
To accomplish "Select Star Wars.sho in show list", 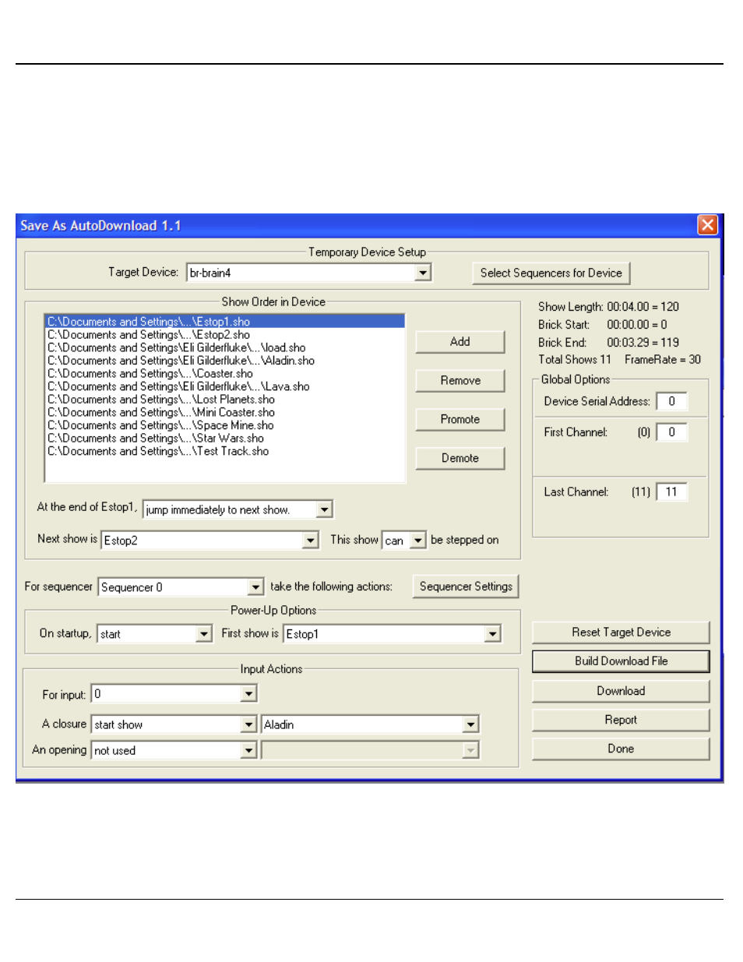I will click(x=225, y=439).
